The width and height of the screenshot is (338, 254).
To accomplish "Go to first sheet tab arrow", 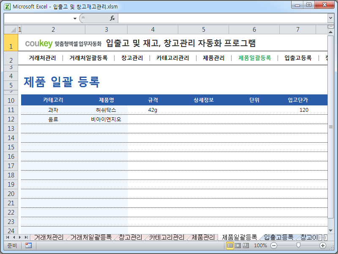I will click(8, 237).
